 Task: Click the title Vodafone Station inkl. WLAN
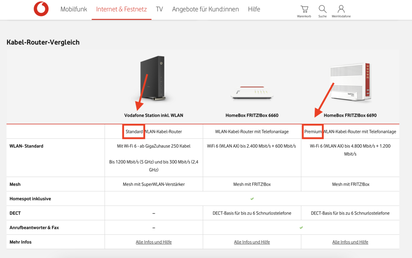154,115
